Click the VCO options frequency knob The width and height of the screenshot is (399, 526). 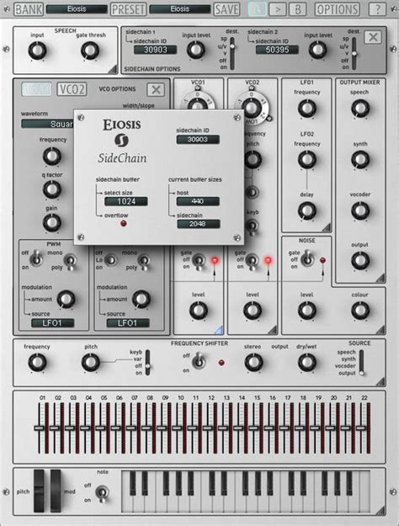coord(51,156)
